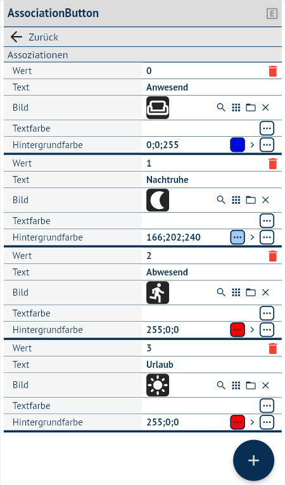Open icon grid picker for Nachtruhe image
The width and height of the screenshot is (285, 485).
click(236, 200)
